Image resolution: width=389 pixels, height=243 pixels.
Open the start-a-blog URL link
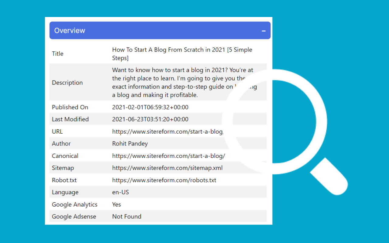point(167,131)
